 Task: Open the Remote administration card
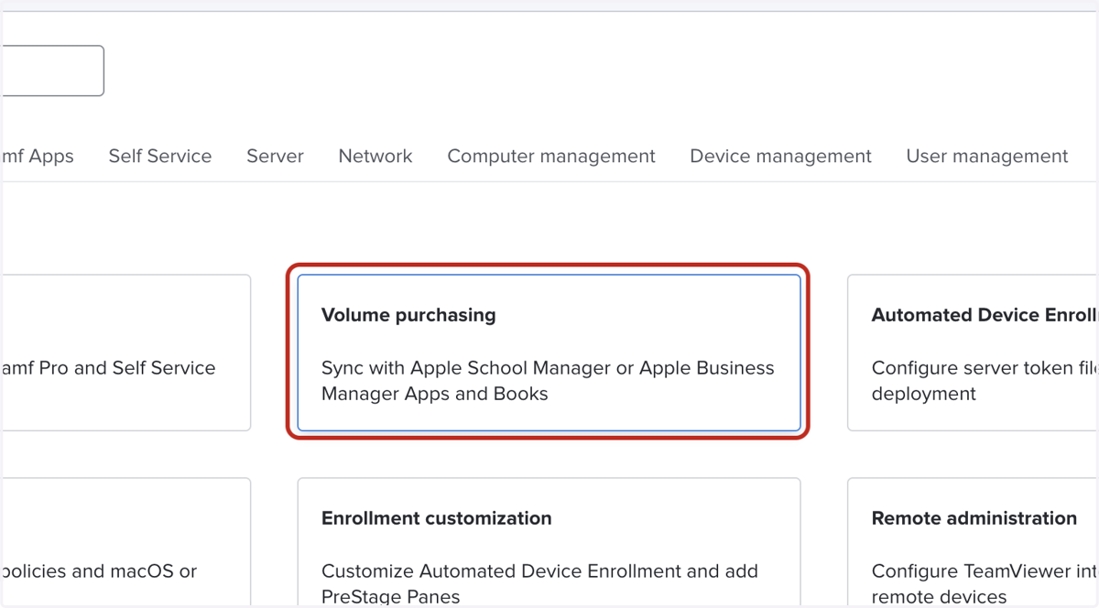click(974, 542)
